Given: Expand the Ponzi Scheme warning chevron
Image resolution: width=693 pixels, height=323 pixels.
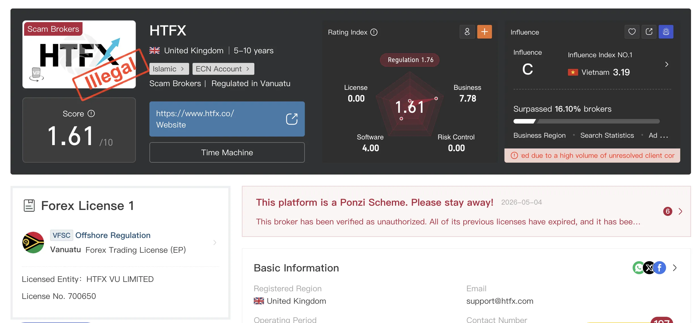Looking at the screenshot, I should (x=680, y=211).
